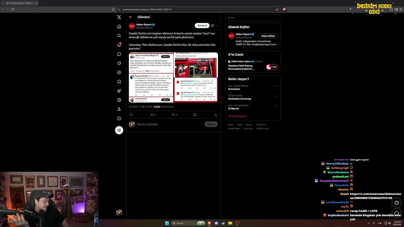Click Daha fazla göster link
Image resolution: width=404 pixels, height=227 pixels.
(x=237, y=116)
